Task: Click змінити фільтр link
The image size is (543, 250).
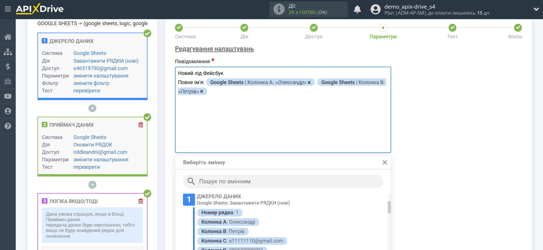Action: click(x=91, y=83)
